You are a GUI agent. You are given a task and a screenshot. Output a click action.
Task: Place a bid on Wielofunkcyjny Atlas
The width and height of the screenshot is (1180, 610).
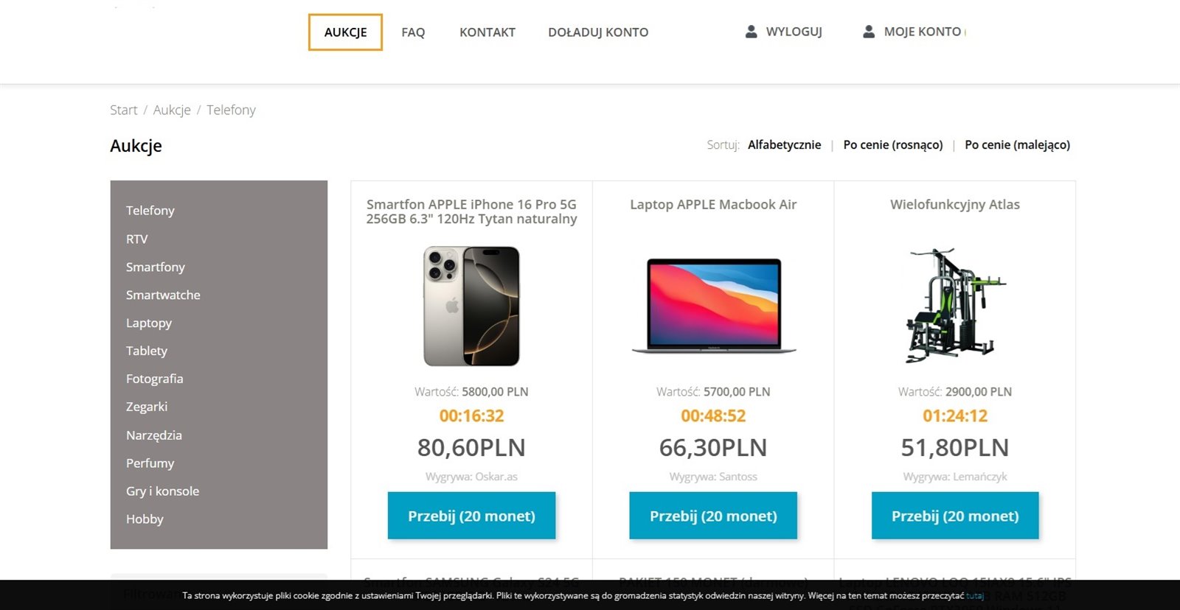954,516
